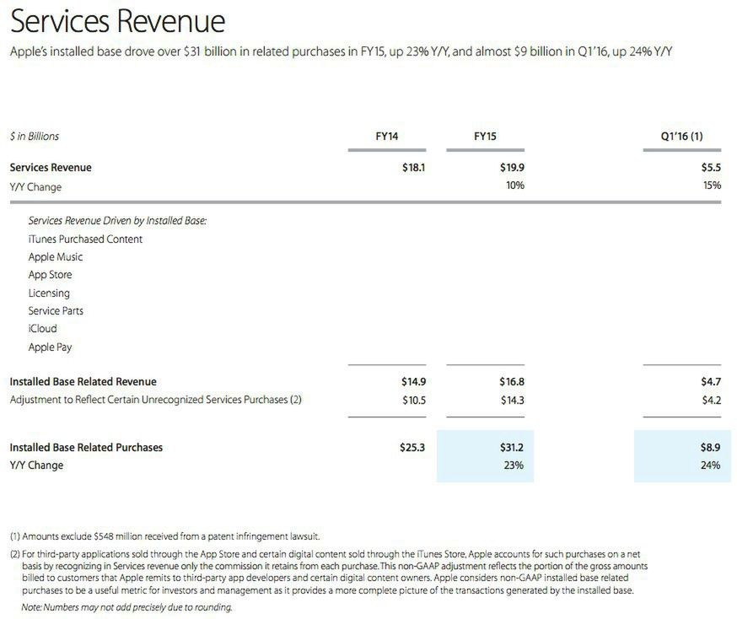737x619 pixels.
Task: Select the Apple Music list entry
Action: tap(56, 257)
